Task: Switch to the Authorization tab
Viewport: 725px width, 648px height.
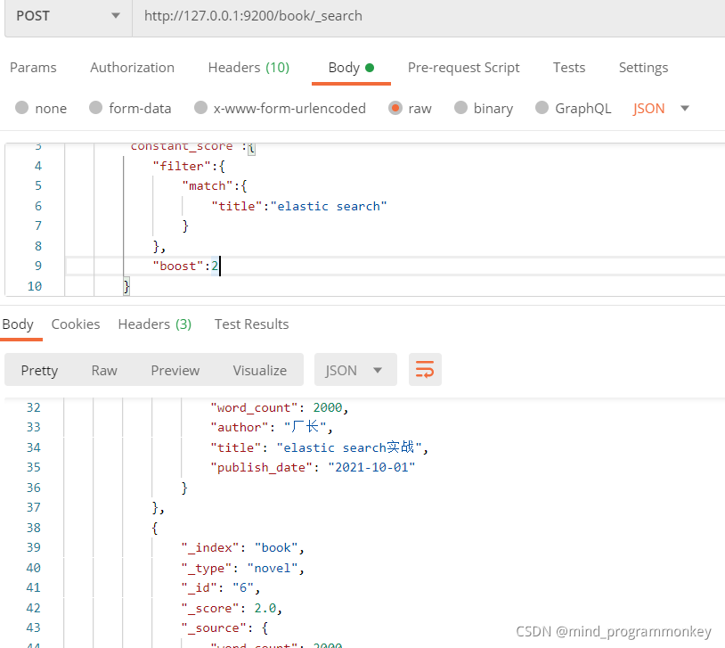Action: pos(132,68)
